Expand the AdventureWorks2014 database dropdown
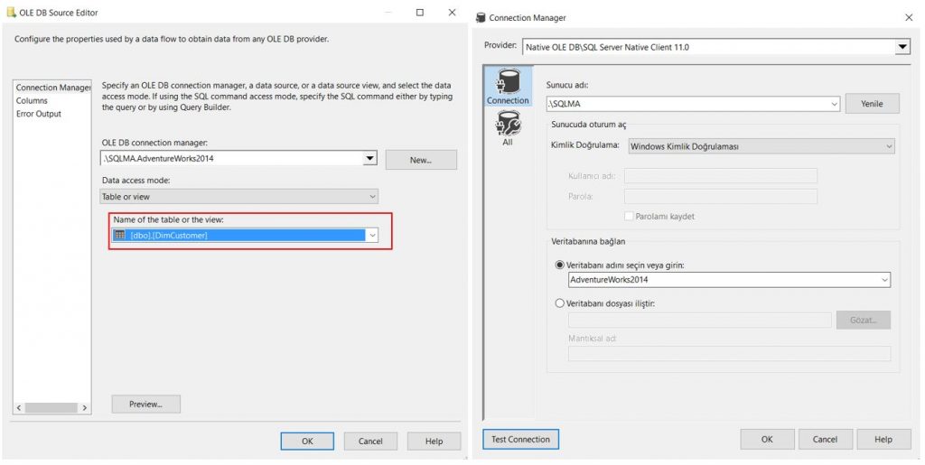925x465 pixels. [885, 280]
